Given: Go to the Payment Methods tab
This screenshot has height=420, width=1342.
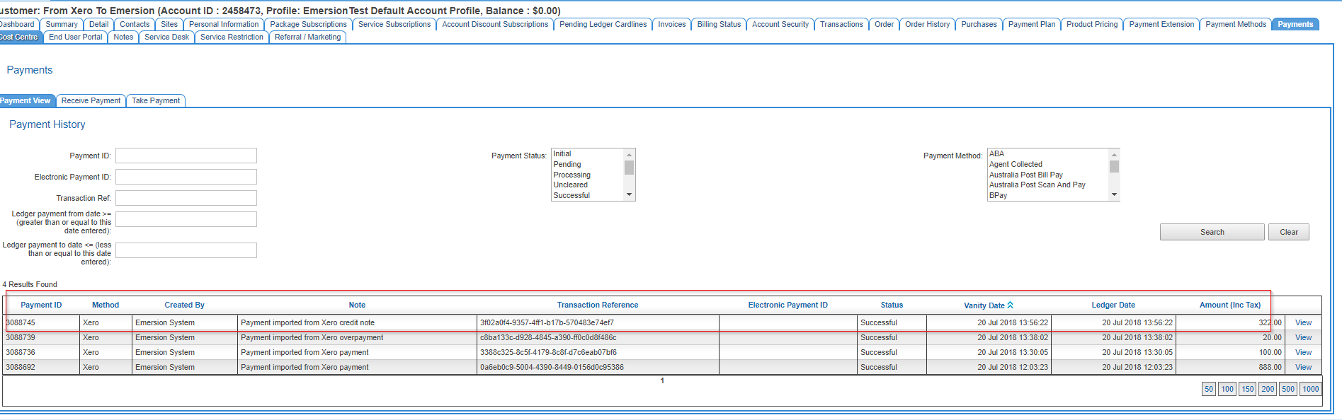Looking at the screenshot, I should tap(1235, 25).
